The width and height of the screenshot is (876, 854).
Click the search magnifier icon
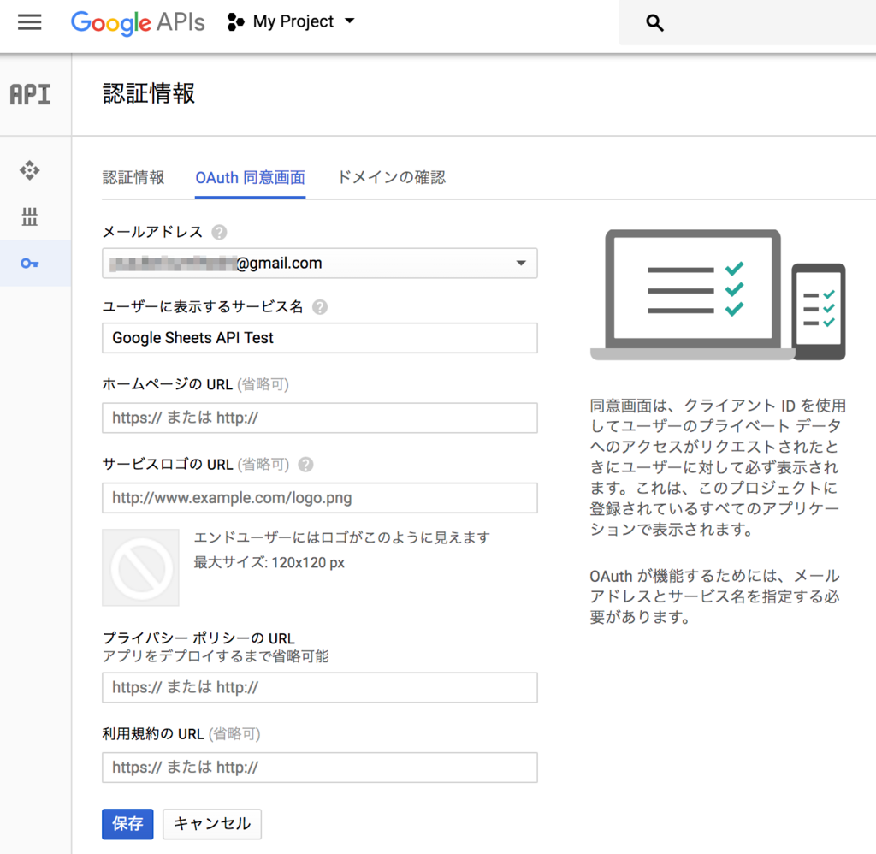point(654,23)
